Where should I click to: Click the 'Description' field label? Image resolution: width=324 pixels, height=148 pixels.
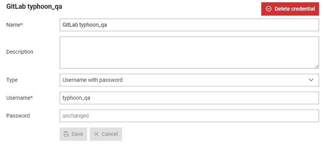(20, 52)
